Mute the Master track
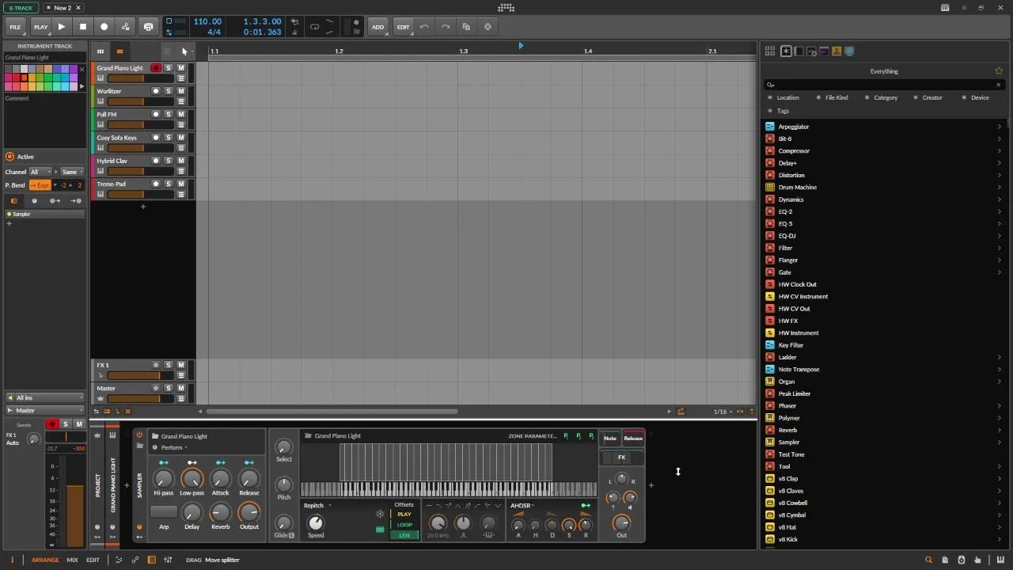Screen dimensions: 1013x570 [180, 388]
